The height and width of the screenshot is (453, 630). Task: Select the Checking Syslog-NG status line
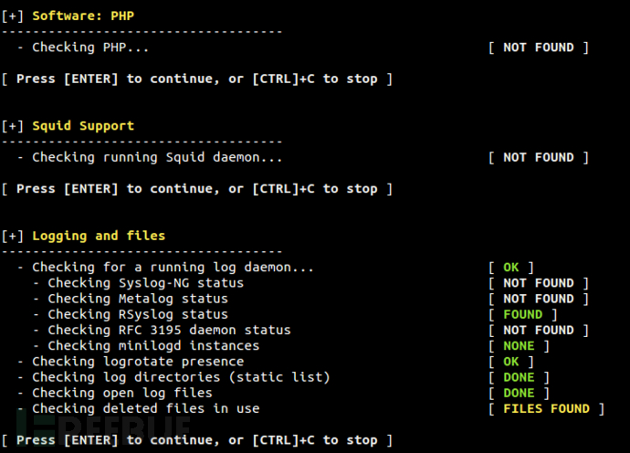pyautogui.click(x=146, y=283)
